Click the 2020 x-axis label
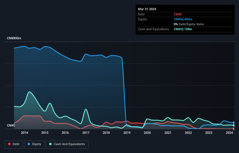Image resolution: width=239 pixels, height=153 pixels. [x=147, y=133]
